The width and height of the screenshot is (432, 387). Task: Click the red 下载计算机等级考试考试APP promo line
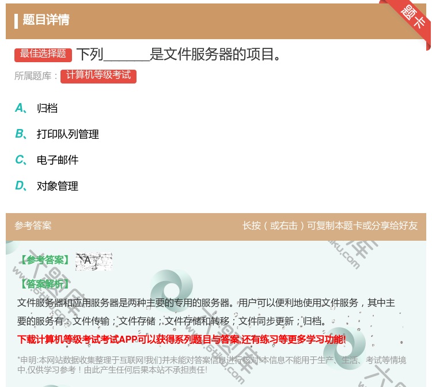tap(181, 339)
